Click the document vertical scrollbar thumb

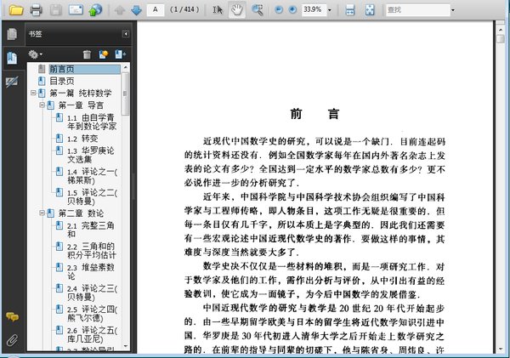point(501,39)
